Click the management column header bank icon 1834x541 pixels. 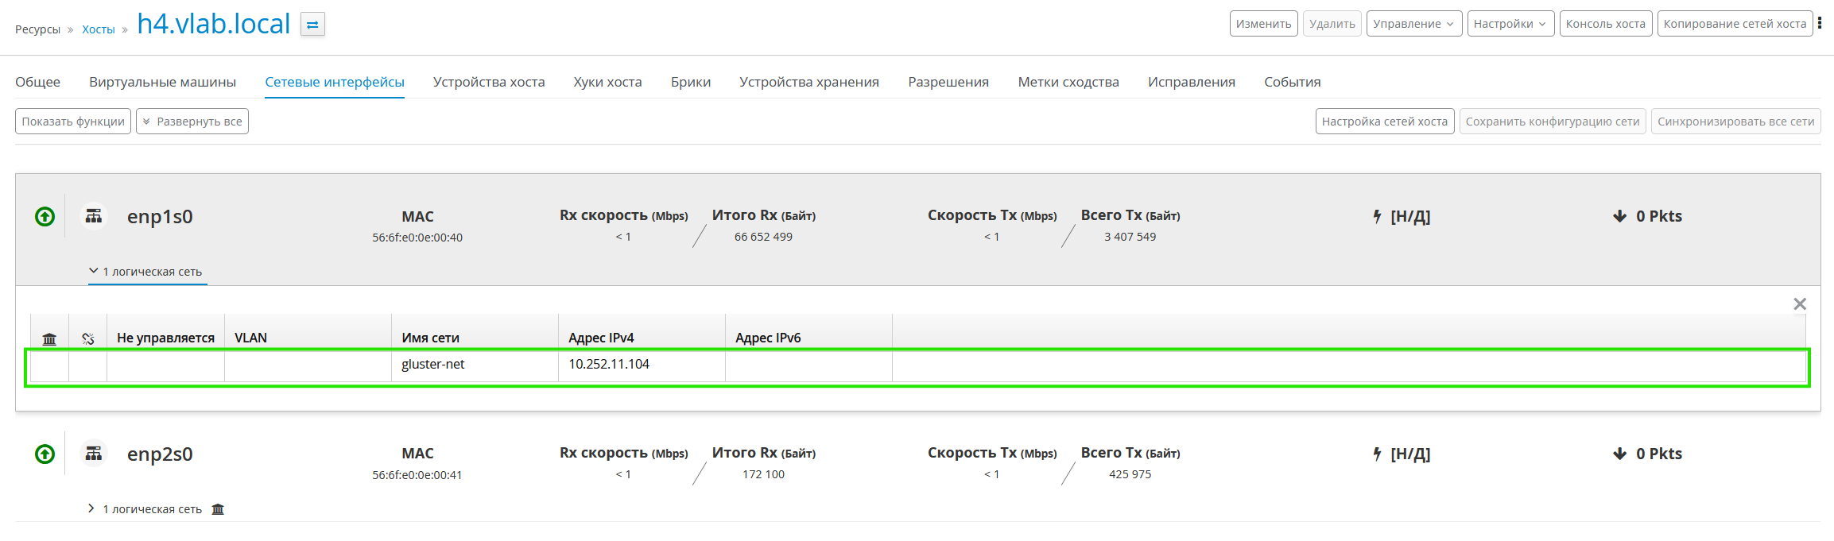click(49, 339)
